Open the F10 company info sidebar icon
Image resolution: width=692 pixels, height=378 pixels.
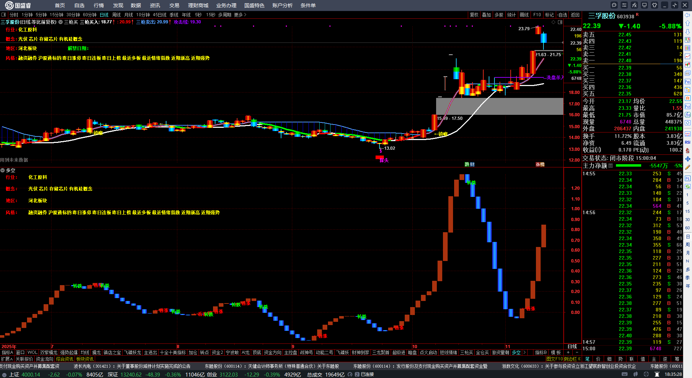pyautogui.click(x=688, y=82)
